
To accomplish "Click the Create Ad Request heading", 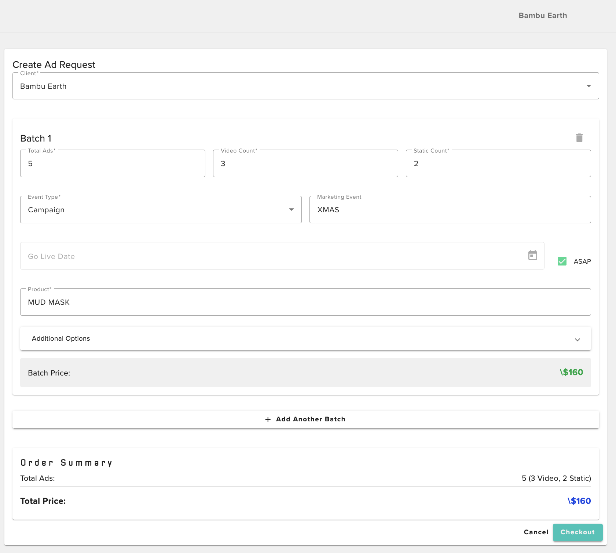I will (54, 65).
